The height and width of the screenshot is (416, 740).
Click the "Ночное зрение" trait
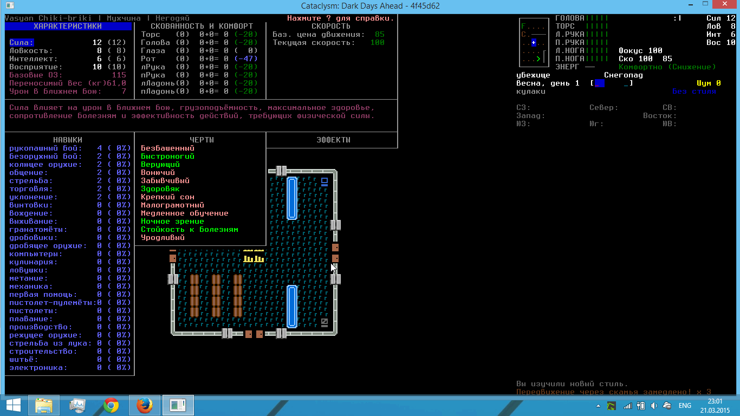pyautogui.click(x=172, y=221)
